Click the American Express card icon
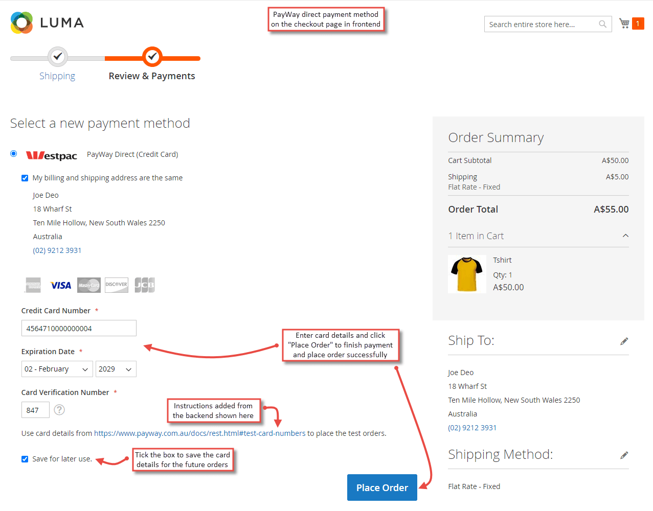Screen dimensions: 653x511 click(33, 285)
